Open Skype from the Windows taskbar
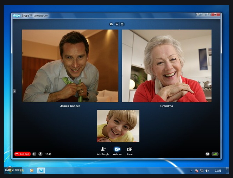Screen dimensions: 233x178 pyautogui.click(x=41, y=170)
